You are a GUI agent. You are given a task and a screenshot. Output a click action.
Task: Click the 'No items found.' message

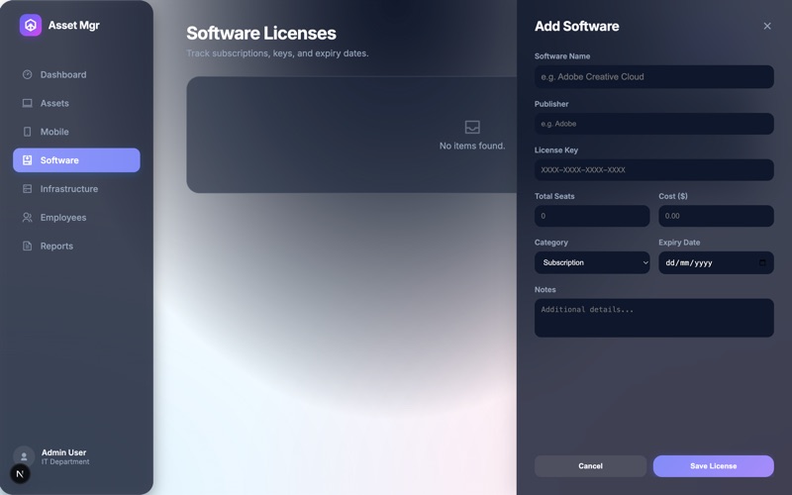pos(472,146)
